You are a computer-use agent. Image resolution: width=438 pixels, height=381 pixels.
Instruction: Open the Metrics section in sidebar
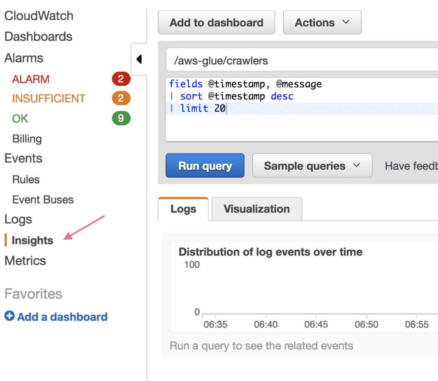25,261
